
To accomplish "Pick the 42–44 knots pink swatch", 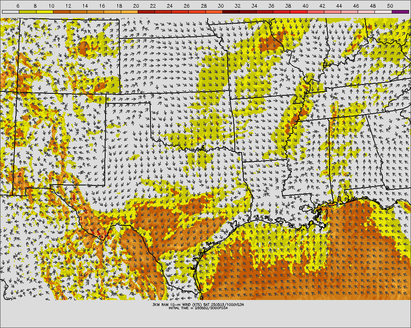I will pos(332,12).
